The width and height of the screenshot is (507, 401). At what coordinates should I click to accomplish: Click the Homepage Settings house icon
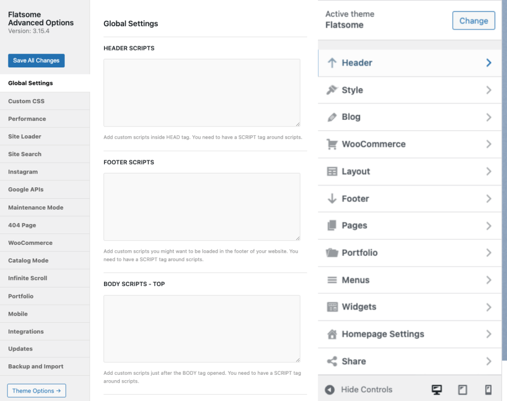click(332, 334)
